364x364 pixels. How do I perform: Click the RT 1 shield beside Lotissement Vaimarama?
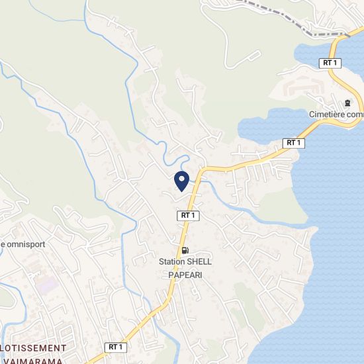[x=116, y=347]
